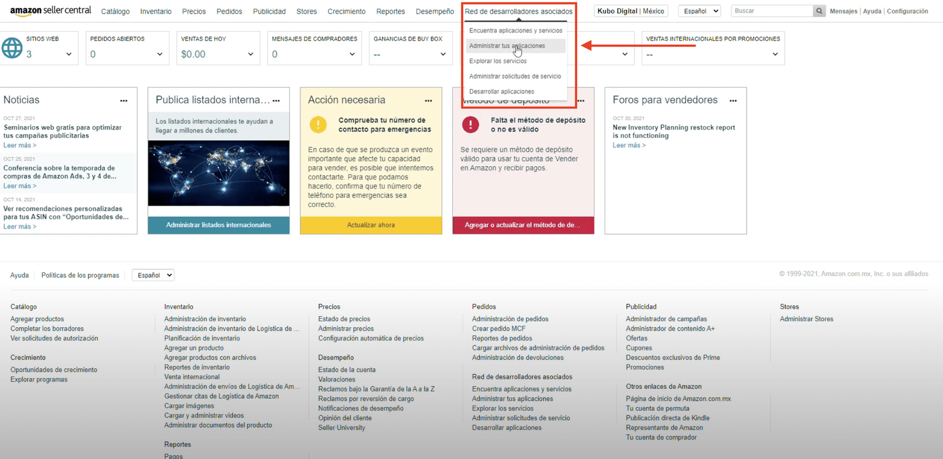Expand the Pedidos Abiertos dropdown
The height and width of the screenshot is (459, 943).
tap(160, 54)
